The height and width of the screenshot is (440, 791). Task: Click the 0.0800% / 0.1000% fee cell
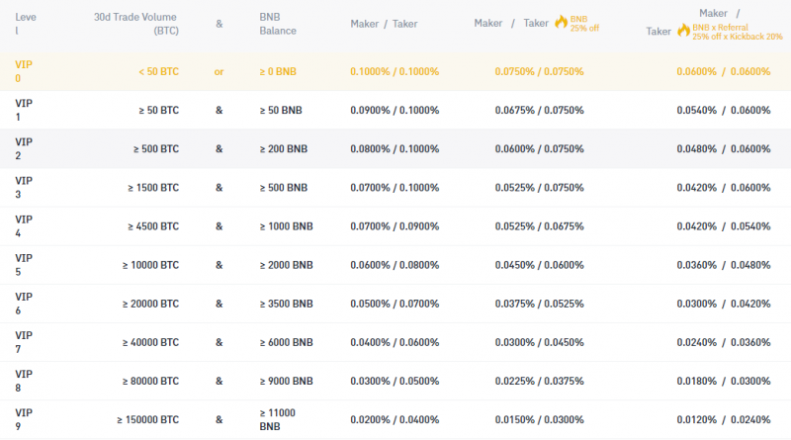click(395, 149)
